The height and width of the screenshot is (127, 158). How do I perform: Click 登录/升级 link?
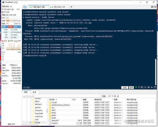coord(11,124)
